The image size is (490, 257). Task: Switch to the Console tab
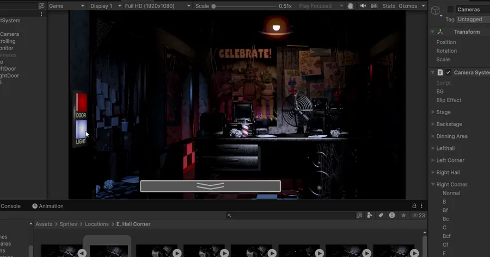point(10,206)
